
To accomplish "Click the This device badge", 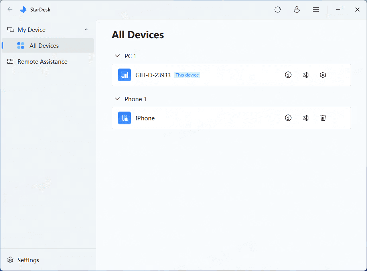I will pos(187,75).
